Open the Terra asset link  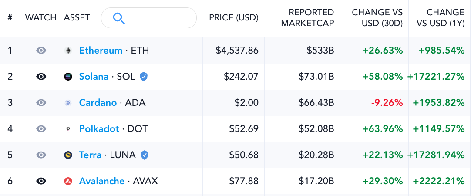pyautogui.click(x=90, y=155)
